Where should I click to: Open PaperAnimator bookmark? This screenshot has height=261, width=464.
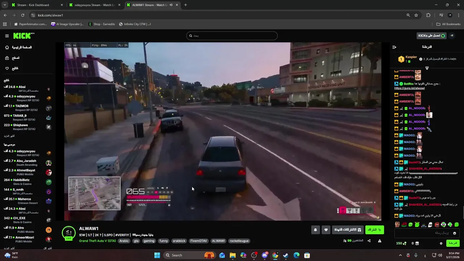pyautogui.click(x=30, y=24)
